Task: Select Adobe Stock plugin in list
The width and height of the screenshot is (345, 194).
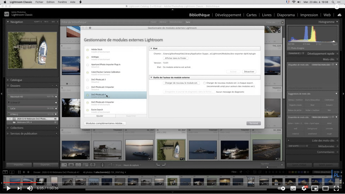Action: (x=115, y=50)
